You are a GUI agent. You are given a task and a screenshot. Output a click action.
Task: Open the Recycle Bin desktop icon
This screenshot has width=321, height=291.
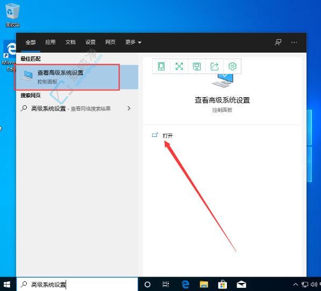tap(12, 16)
